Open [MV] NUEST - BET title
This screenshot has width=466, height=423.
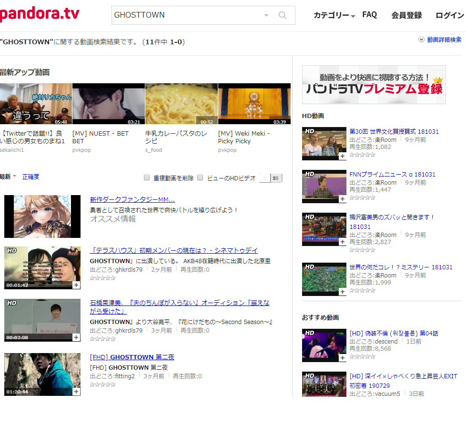[x=101, y=137]
